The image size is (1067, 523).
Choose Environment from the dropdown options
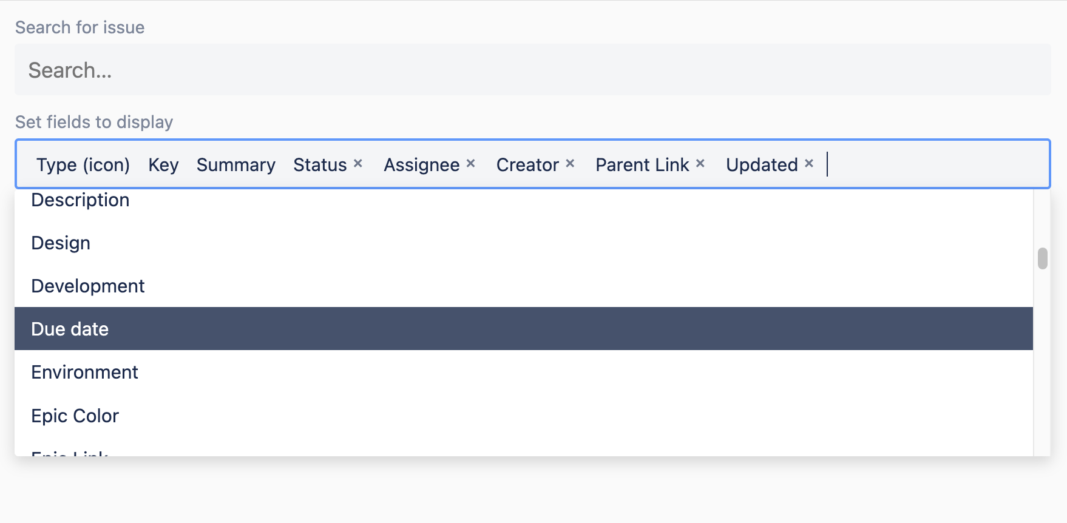(x=524, y=372)
